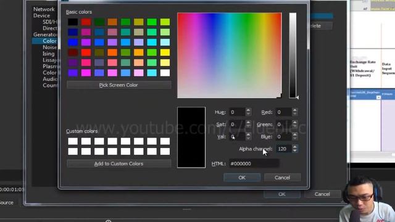Image resolution: width=395 pixels, height=222 pixels.
Task: Decrease Alpha channel with down arrow
Action: tap(295, 150)
